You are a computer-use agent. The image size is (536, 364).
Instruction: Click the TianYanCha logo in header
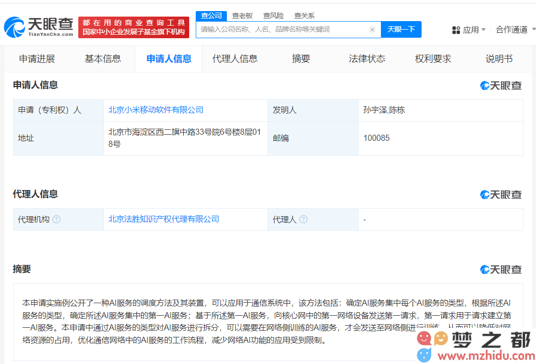(x=38, y=27)
